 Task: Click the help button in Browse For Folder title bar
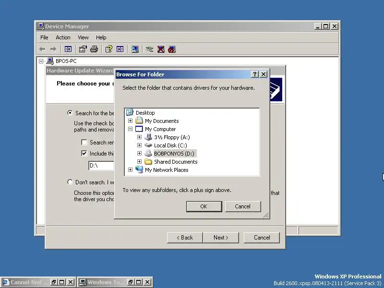(255, 74)
